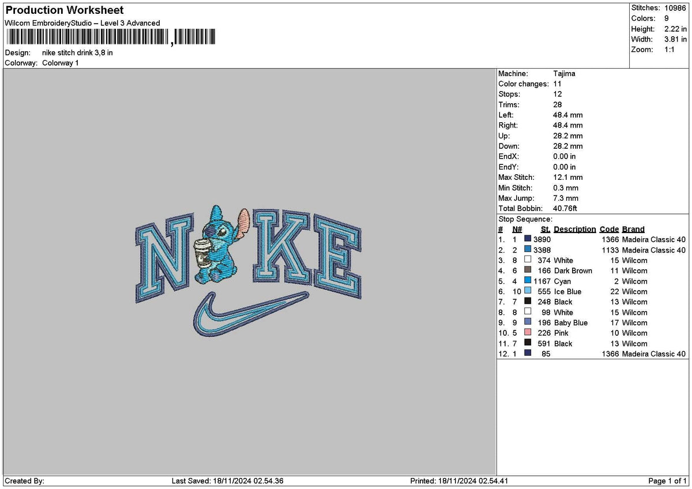
Task: Click the Colors value 9
Action: (667, 18)
